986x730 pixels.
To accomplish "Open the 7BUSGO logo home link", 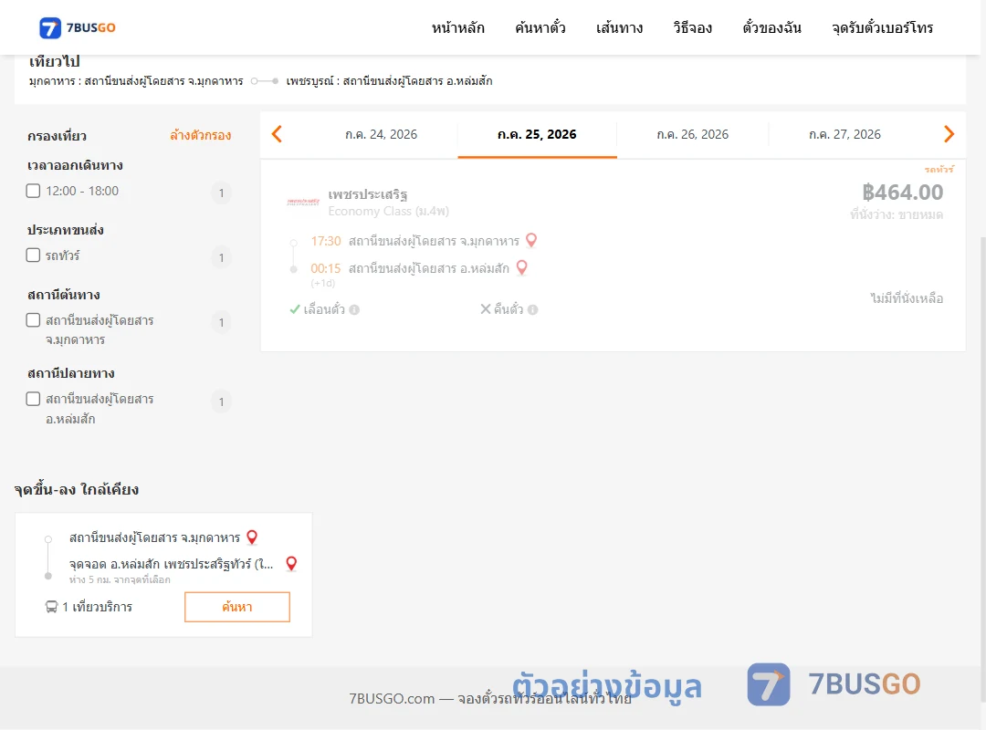I will click(78, 27).
